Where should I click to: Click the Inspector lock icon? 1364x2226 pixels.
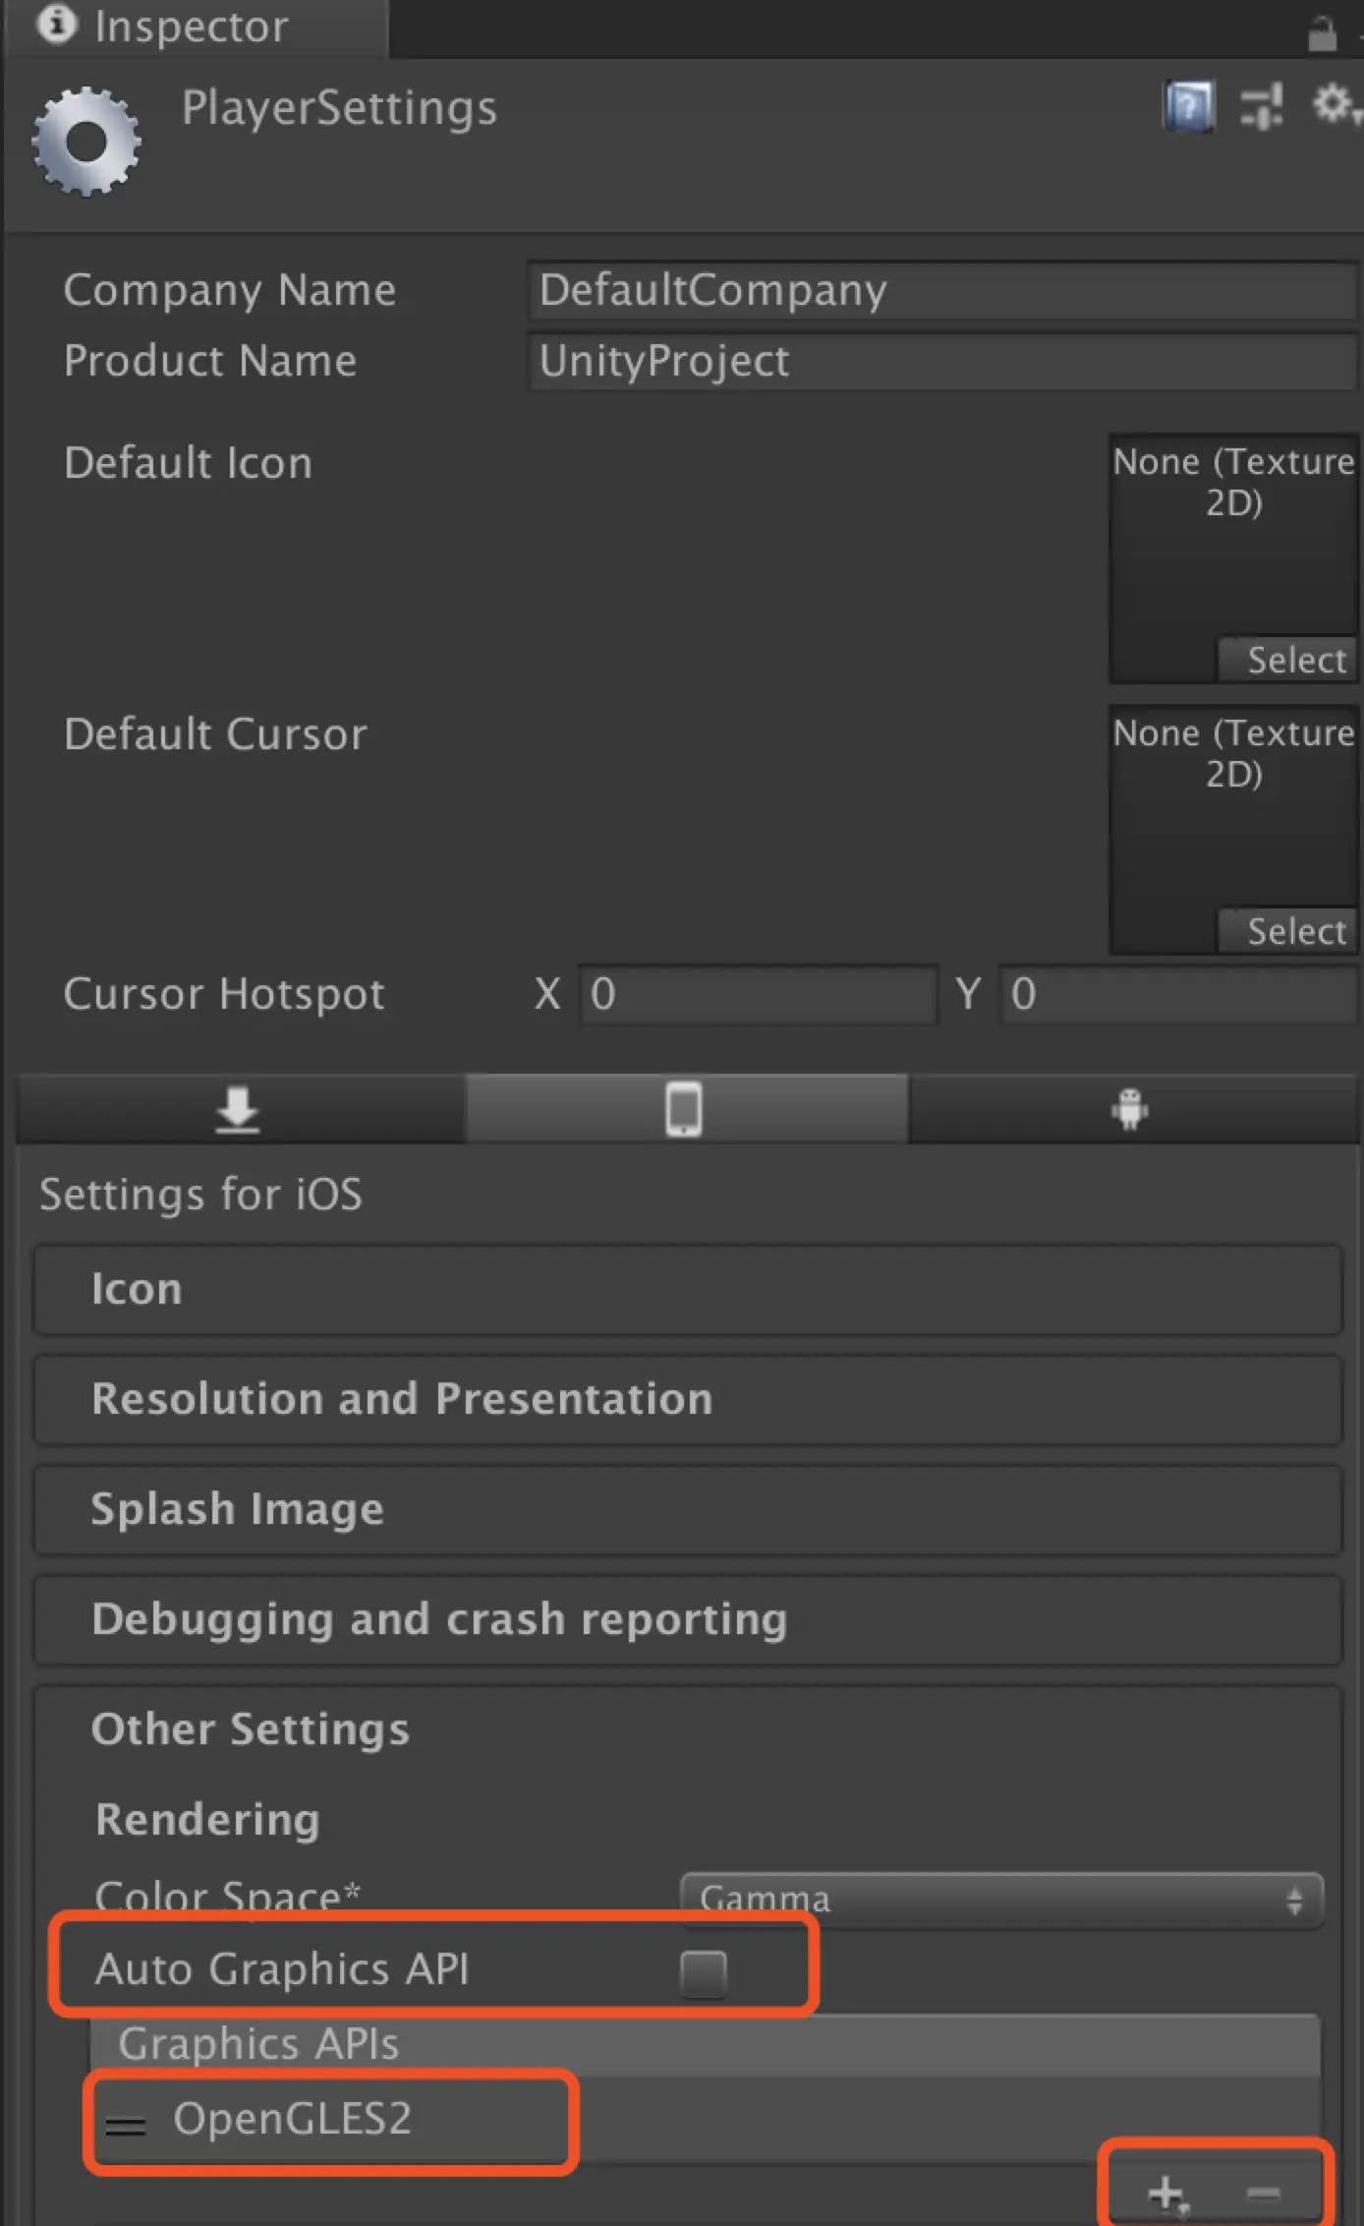pyautogui.click(x=1323, y=33)
